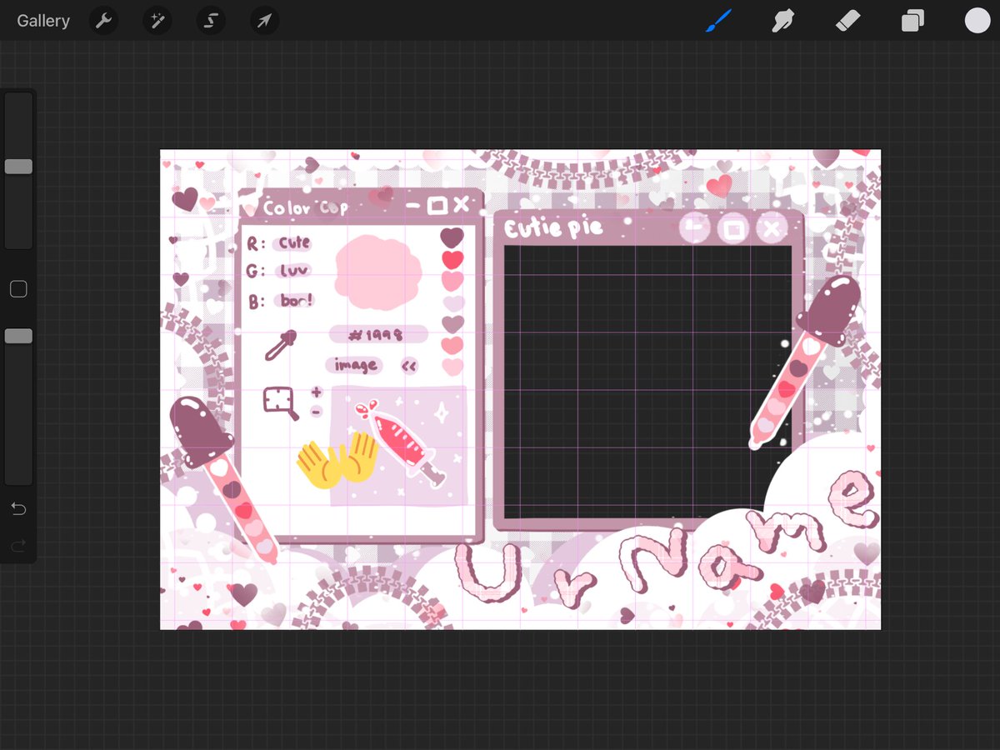Viewport: 1000px width, 750px height.
Task: Click the 'Cutie pie' title in artwork
Action: [553, 228]
